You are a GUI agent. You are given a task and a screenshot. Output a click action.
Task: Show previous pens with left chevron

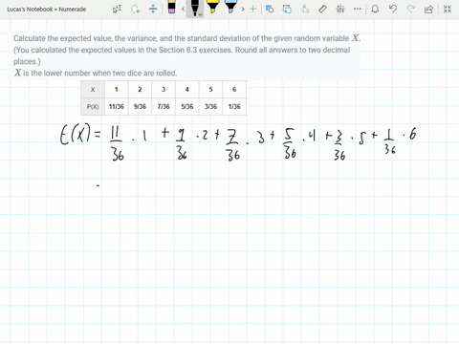point(183,9)
